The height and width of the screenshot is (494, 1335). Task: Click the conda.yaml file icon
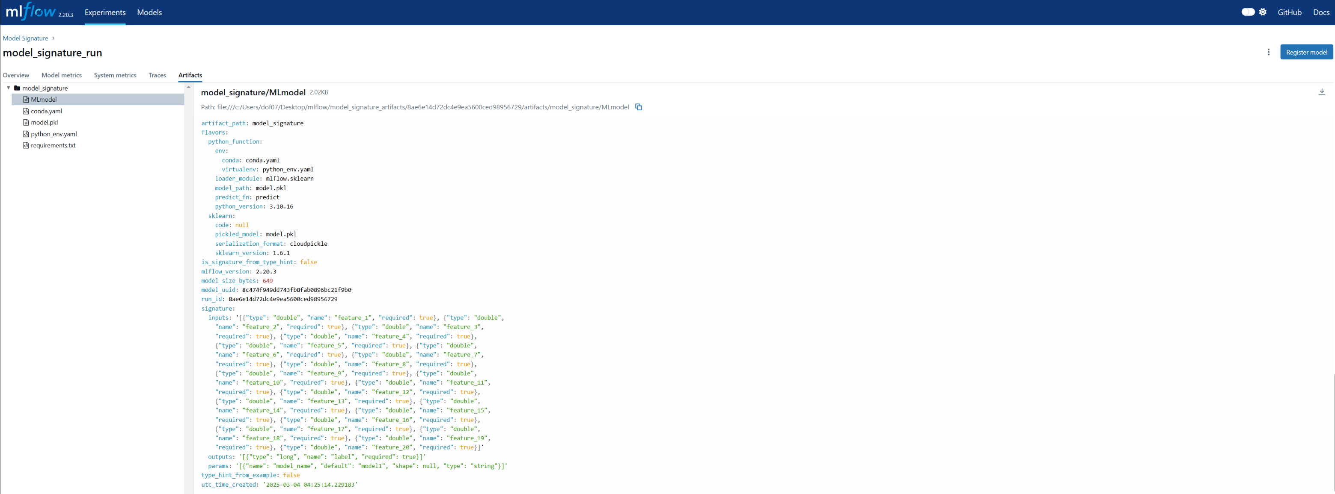[26, 111]
